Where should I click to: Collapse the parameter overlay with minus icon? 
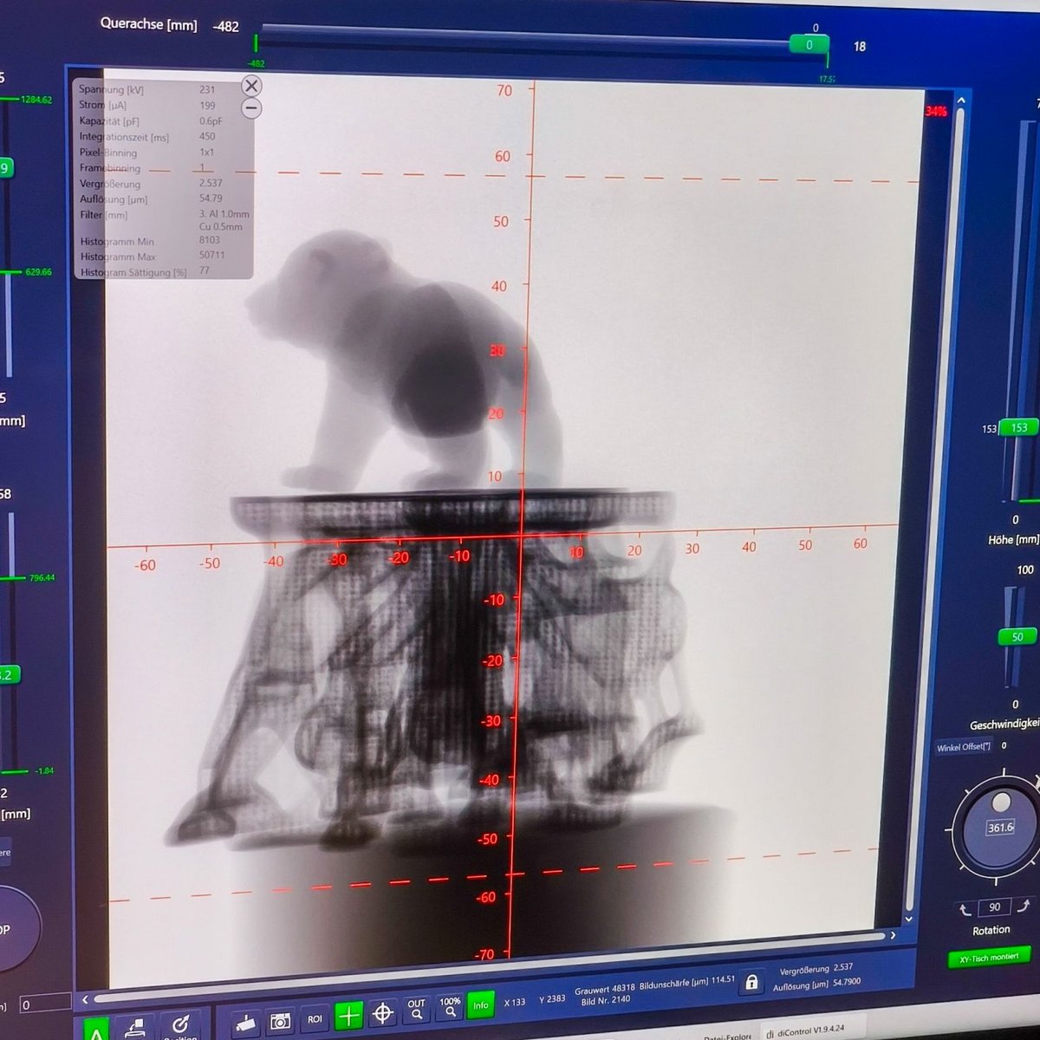pyautogui.click(x=250, y=108)
